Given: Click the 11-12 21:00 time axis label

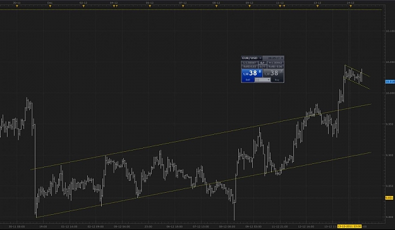Looking at the screenshot, I should (279, 226).
